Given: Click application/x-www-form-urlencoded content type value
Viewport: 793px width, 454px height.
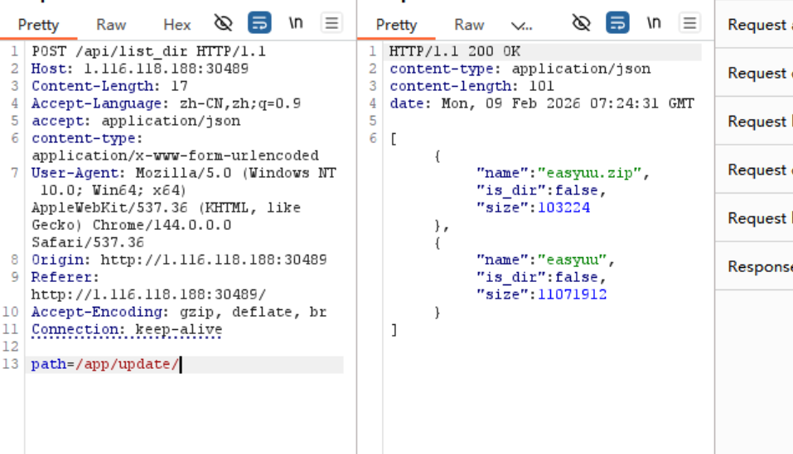Looking at the screenshot, I should coord(175,155).
